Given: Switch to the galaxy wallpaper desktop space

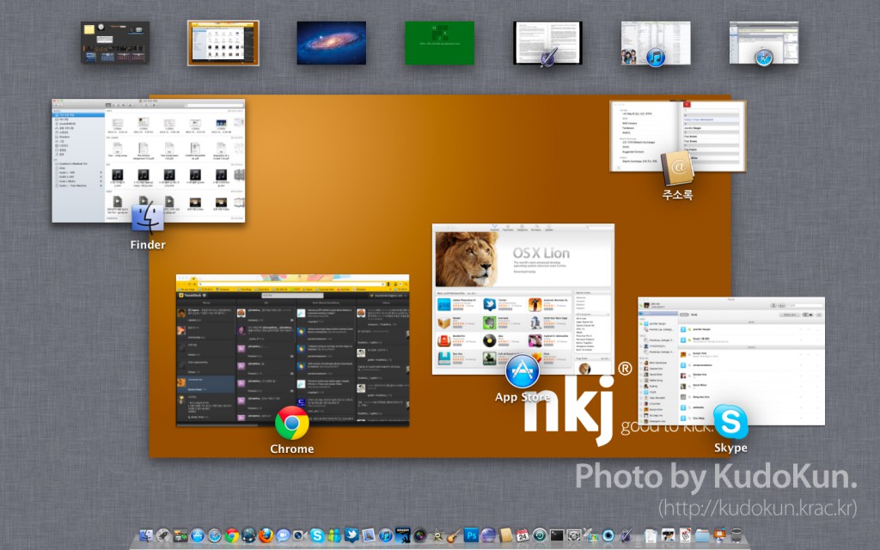Looking at the screenshot, I should tap(331, 43).
